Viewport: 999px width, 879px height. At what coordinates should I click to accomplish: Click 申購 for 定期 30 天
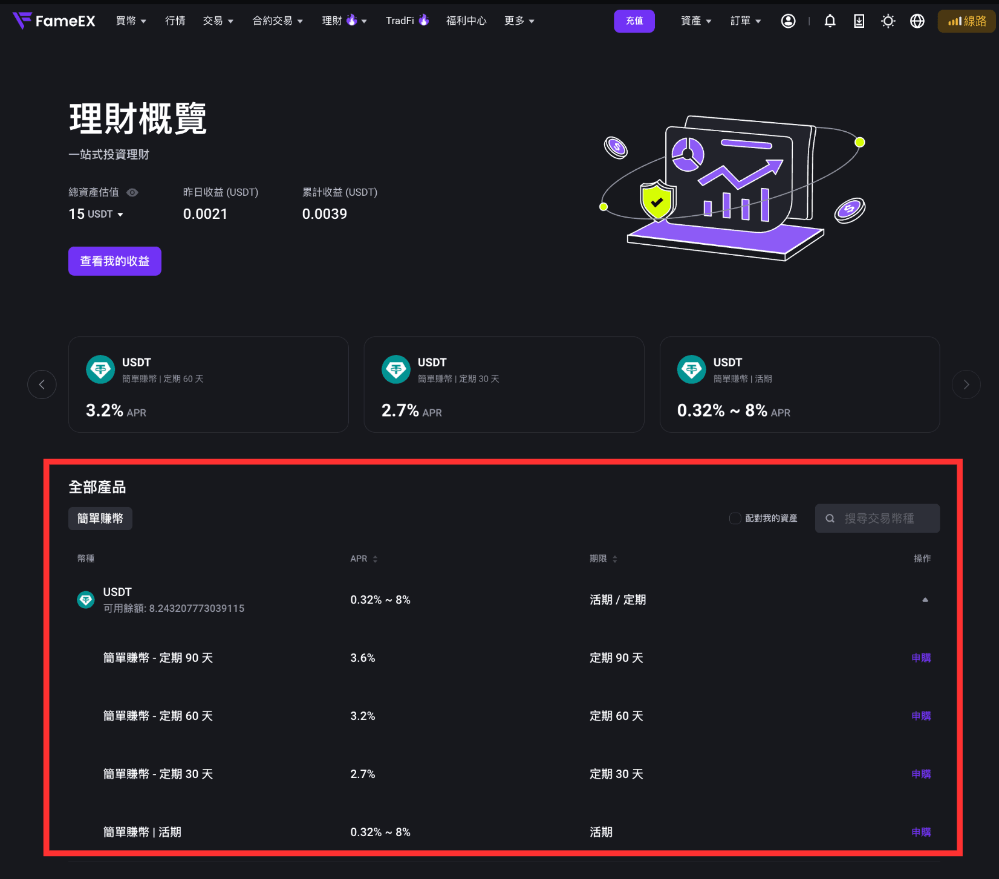921,774
